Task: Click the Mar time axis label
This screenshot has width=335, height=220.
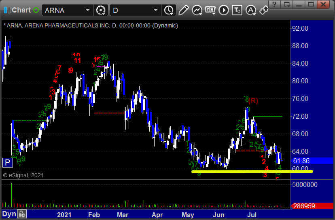Action: pos(123,215)
